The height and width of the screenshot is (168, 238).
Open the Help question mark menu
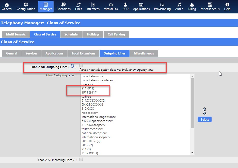pos(227,7)
